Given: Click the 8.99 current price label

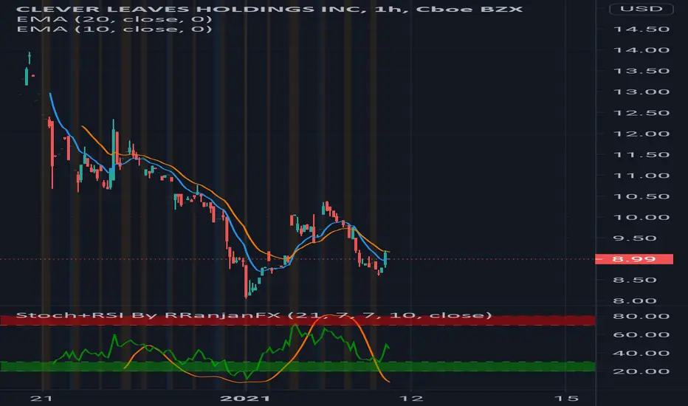Looking at the screenshot, I should 633,259.
